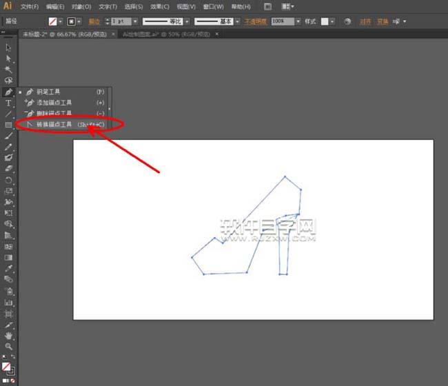Click the fill color swatch in toolbox
This screenshot has width=448, height=386.
click(x=6, y=367)
